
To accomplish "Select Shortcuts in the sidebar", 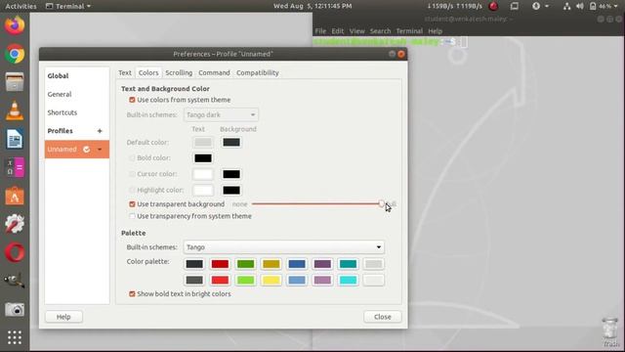I will coord(62,112).
